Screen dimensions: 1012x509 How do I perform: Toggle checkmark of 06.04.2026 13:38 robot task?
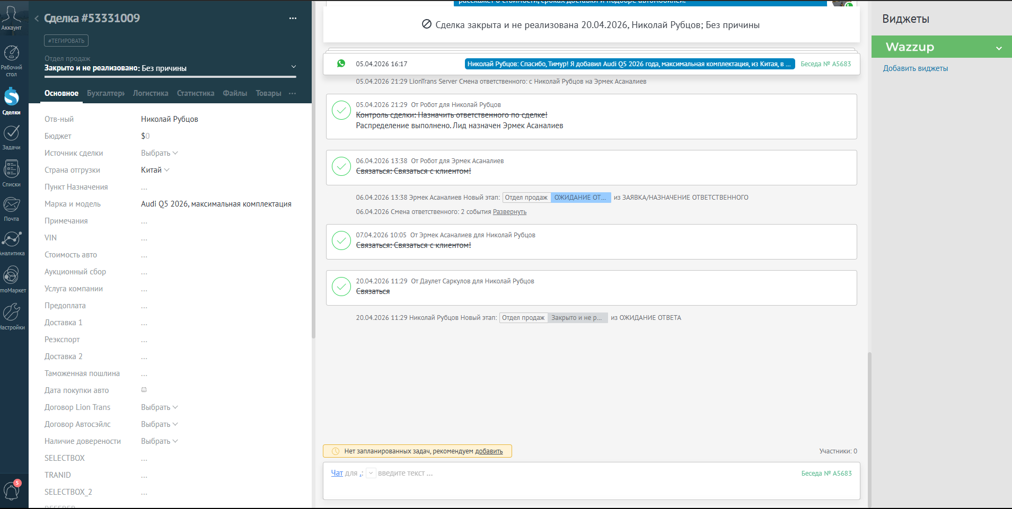click(x=341, y=166)
